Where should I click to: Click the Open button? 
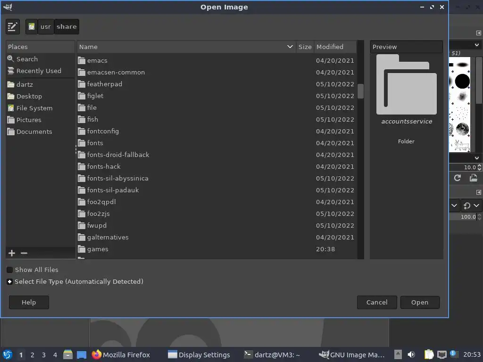point(419,302)
